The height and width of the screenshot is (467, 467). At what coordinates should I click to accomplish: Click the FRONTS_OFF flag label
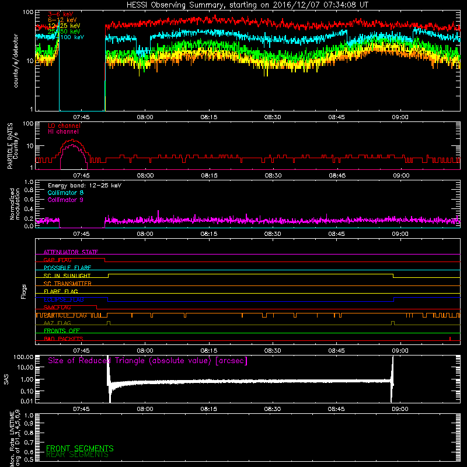click(x=62, y=331)
